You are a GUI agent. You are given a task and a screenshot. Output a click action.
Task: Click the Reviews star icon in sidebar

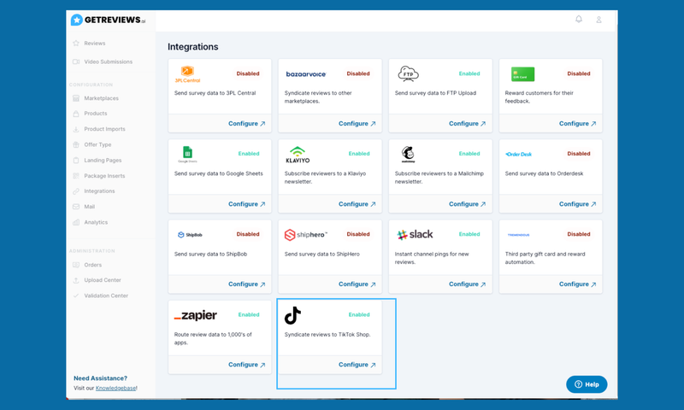tap(76, 43)
